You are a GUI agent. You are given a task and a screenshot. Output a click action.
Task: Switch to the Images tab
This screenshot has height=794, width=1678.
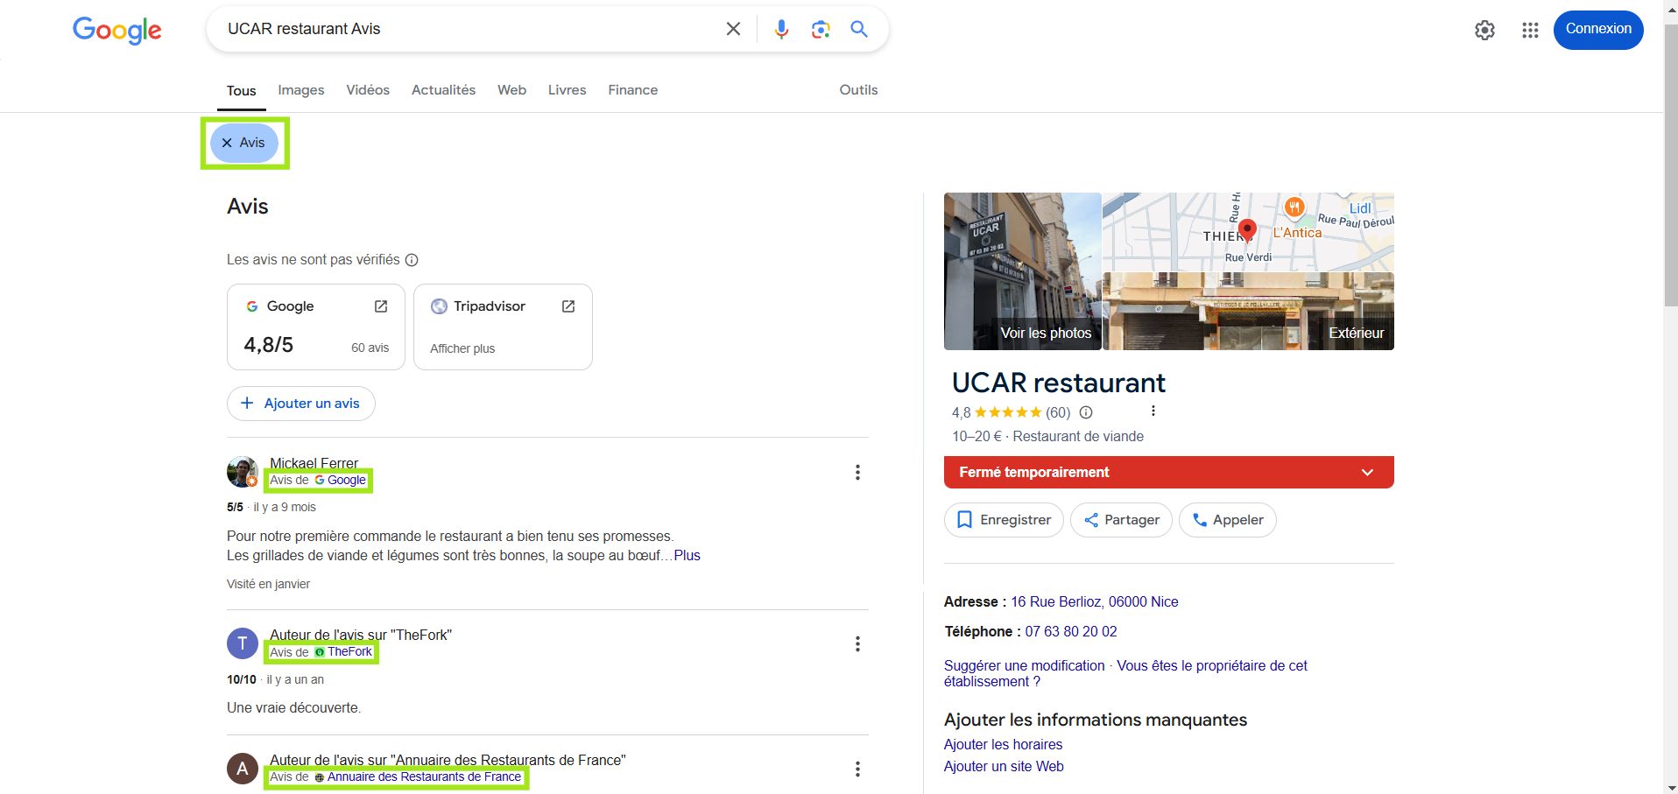(301, 90)
